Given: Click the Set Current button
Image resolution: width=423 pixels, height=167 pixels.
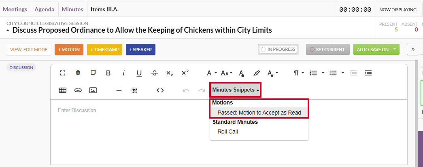Looking at the screenshot, I should click(x=328, y=50).
